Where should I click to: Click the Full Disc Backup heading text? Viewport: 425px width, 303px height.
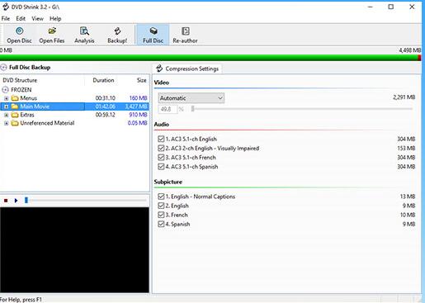[30, 68]
